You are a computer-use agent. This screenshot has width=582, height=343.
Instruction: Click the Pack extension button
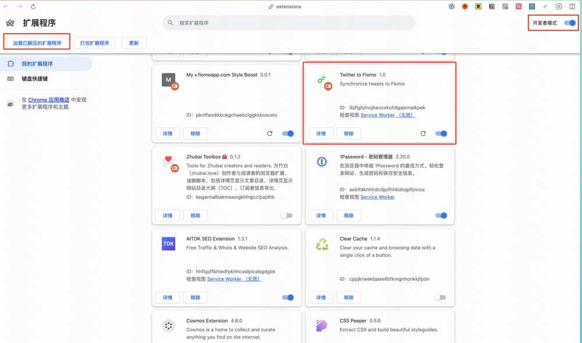coord(95,43)
